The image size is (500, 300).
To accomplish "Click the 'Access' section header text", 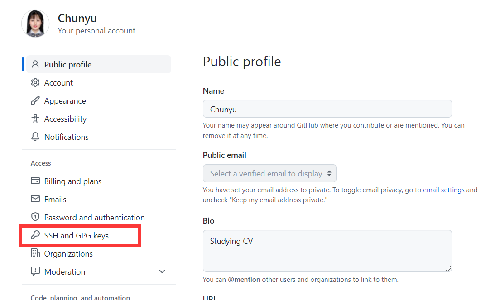I will coord(41,163).
